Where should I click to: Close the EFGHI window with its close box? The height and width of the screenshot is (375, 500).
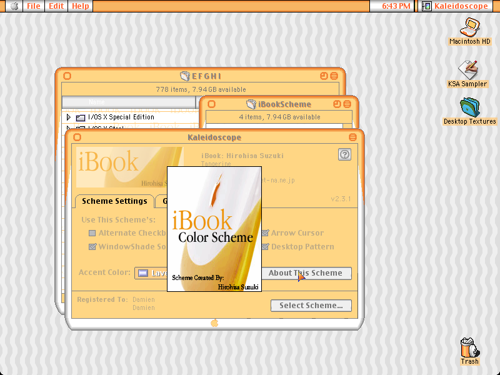click(67, 76)
